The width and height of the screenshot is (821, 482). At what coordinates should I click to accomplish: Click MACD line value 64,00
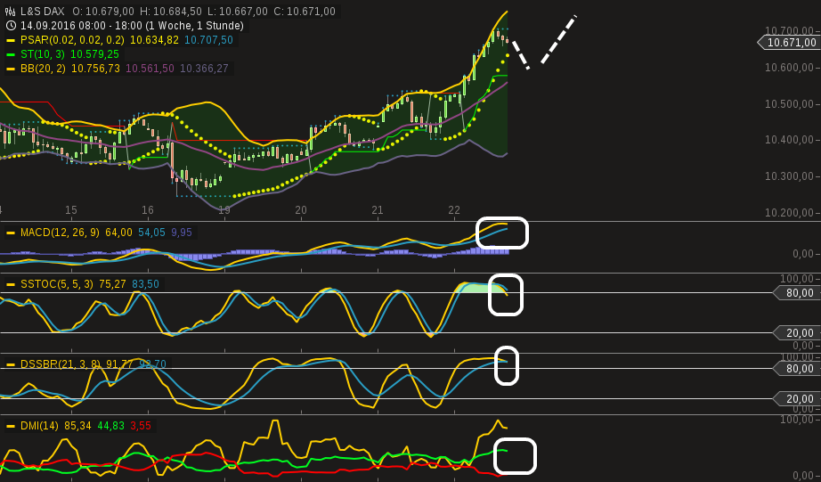[118, 233]
